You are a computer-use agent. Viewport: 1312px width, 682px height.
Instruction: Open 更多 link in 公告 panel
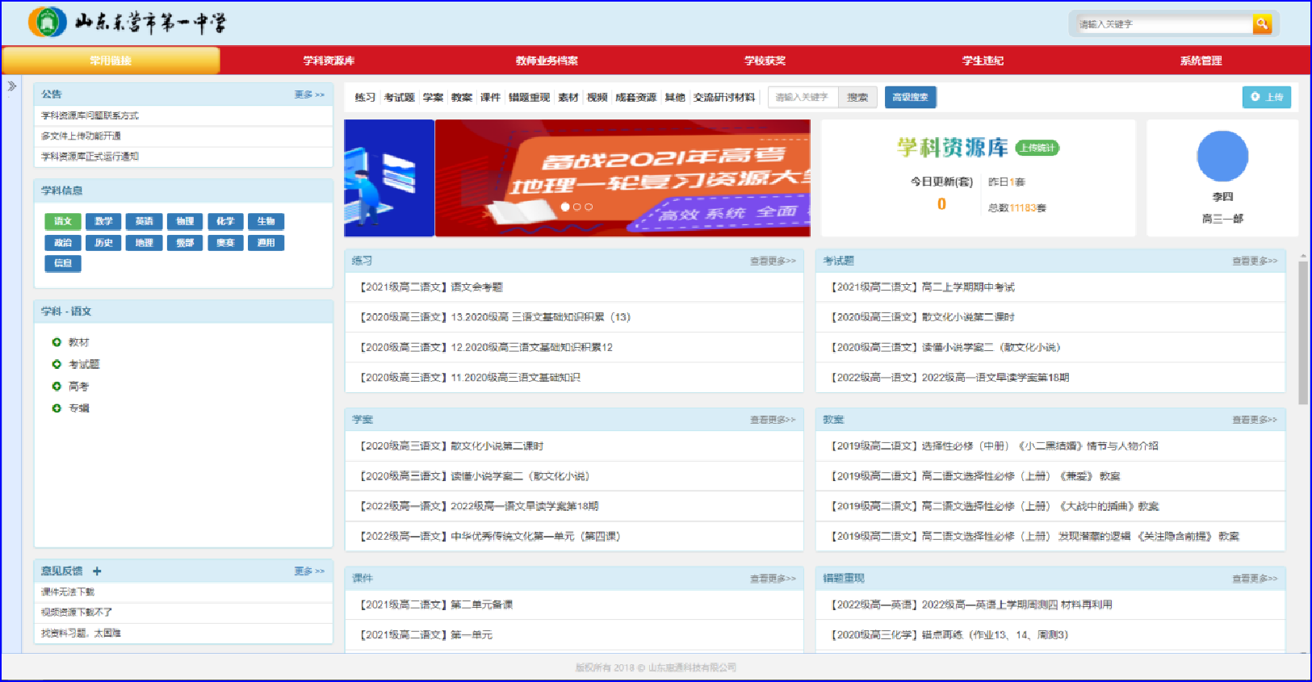pos(308,94)
